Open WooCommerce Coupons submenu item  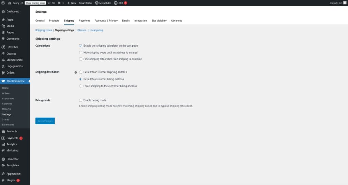click(7, 104)
